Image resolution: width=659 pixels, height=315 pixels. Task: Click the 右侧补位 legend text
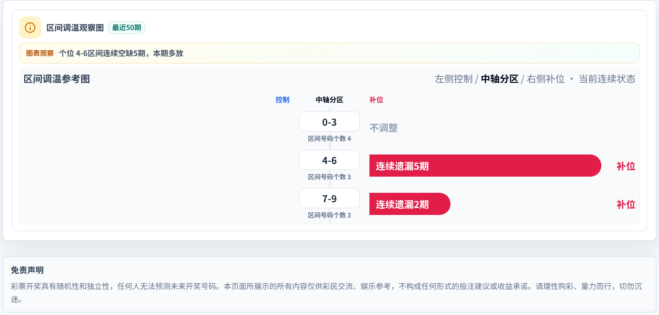pyautogui.click(x=546, y=79)
